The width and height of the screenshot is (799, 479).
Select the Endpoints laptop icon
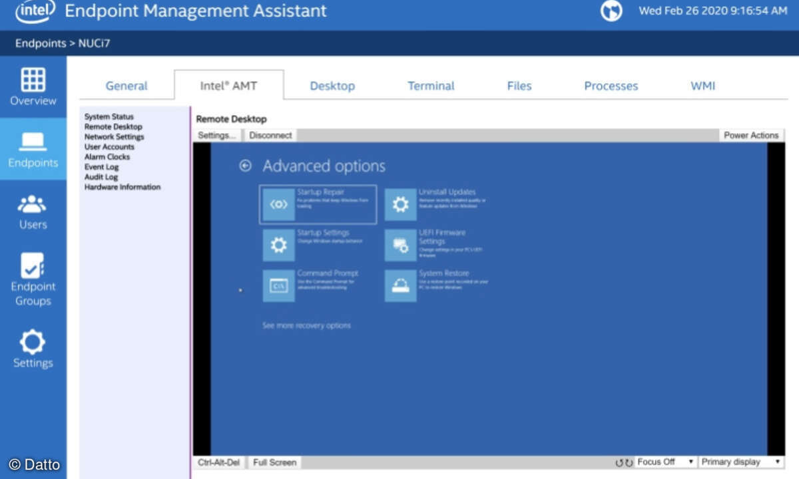click(x=33, y=141)
